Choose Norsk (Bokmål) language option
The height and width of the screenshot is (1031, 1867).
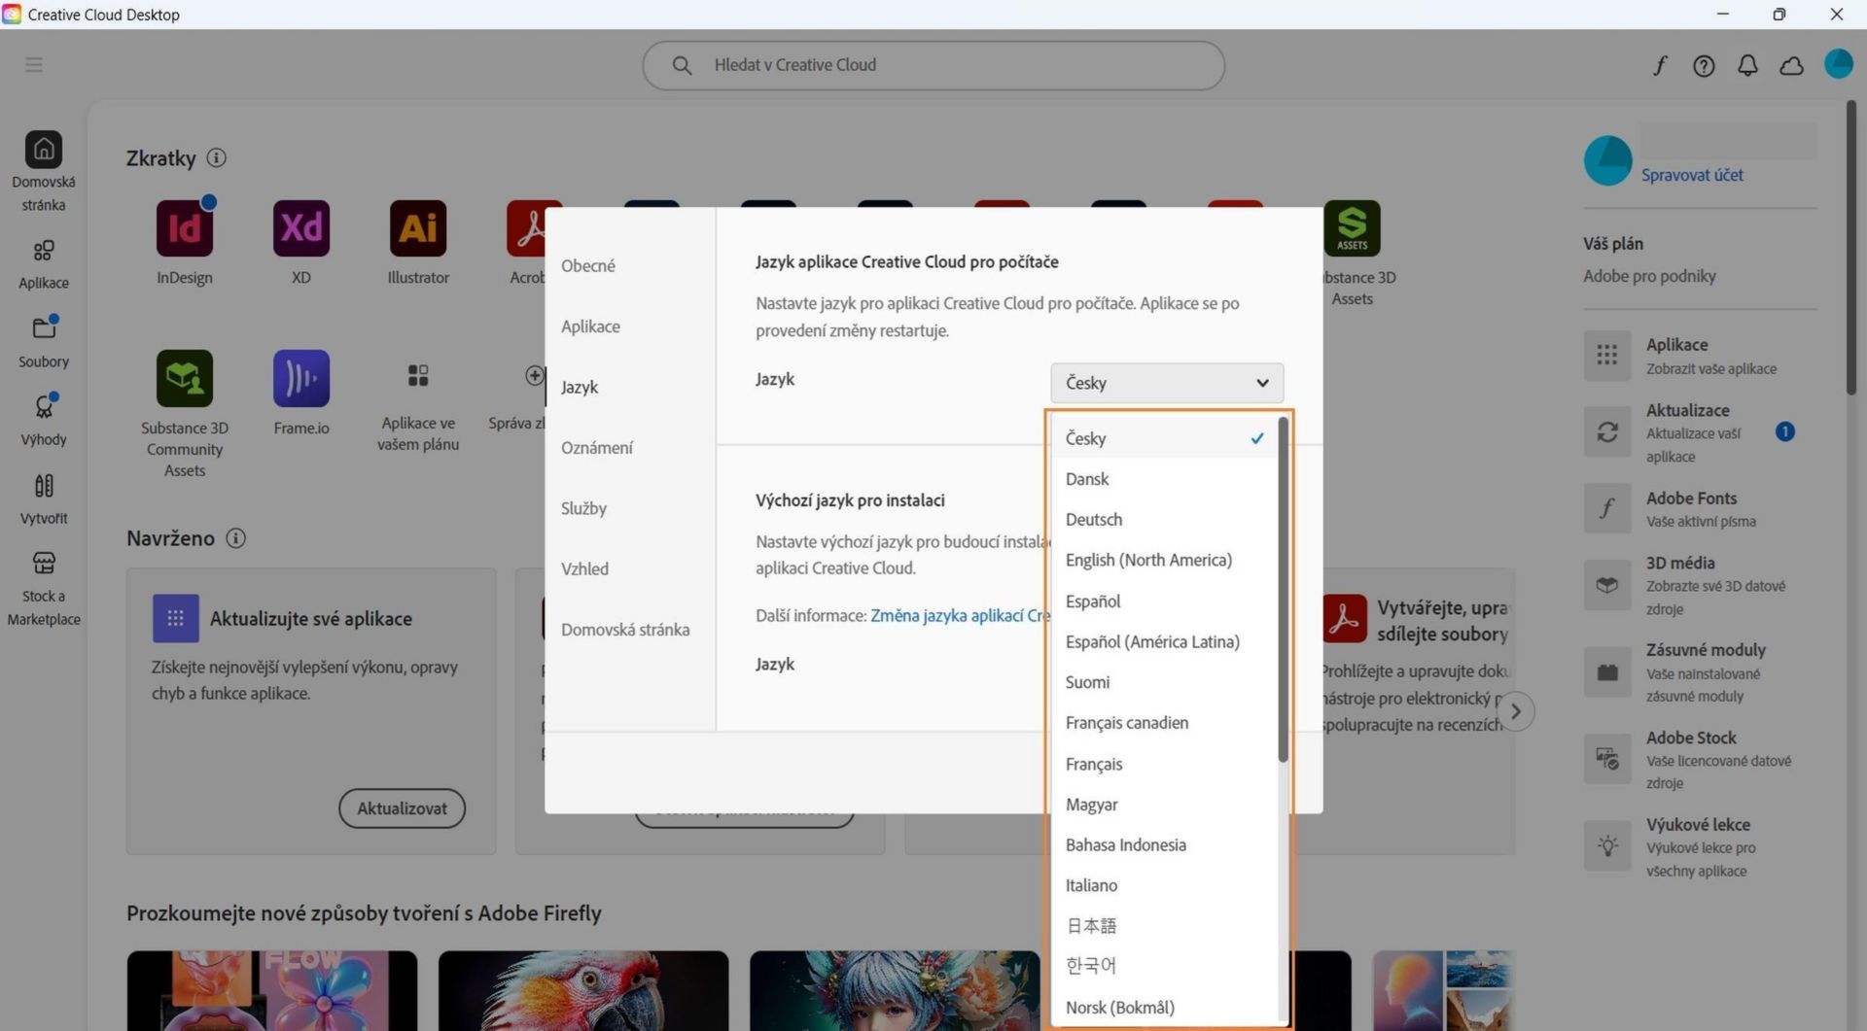(1164, 1008)
